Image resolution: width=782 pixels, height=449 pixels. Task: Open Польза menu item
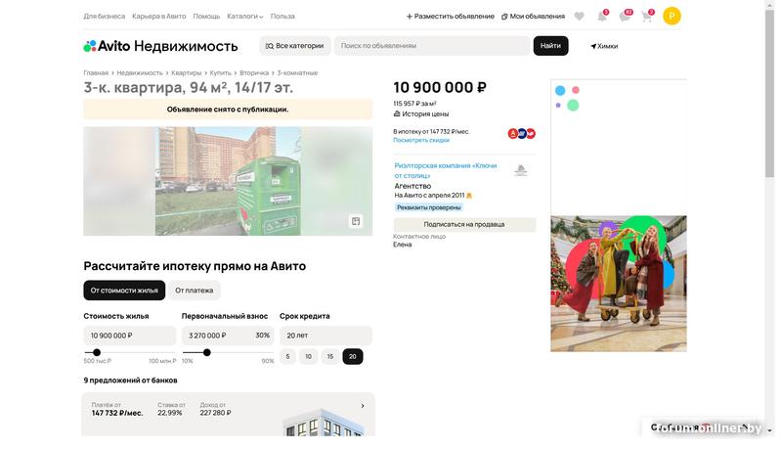282,16
